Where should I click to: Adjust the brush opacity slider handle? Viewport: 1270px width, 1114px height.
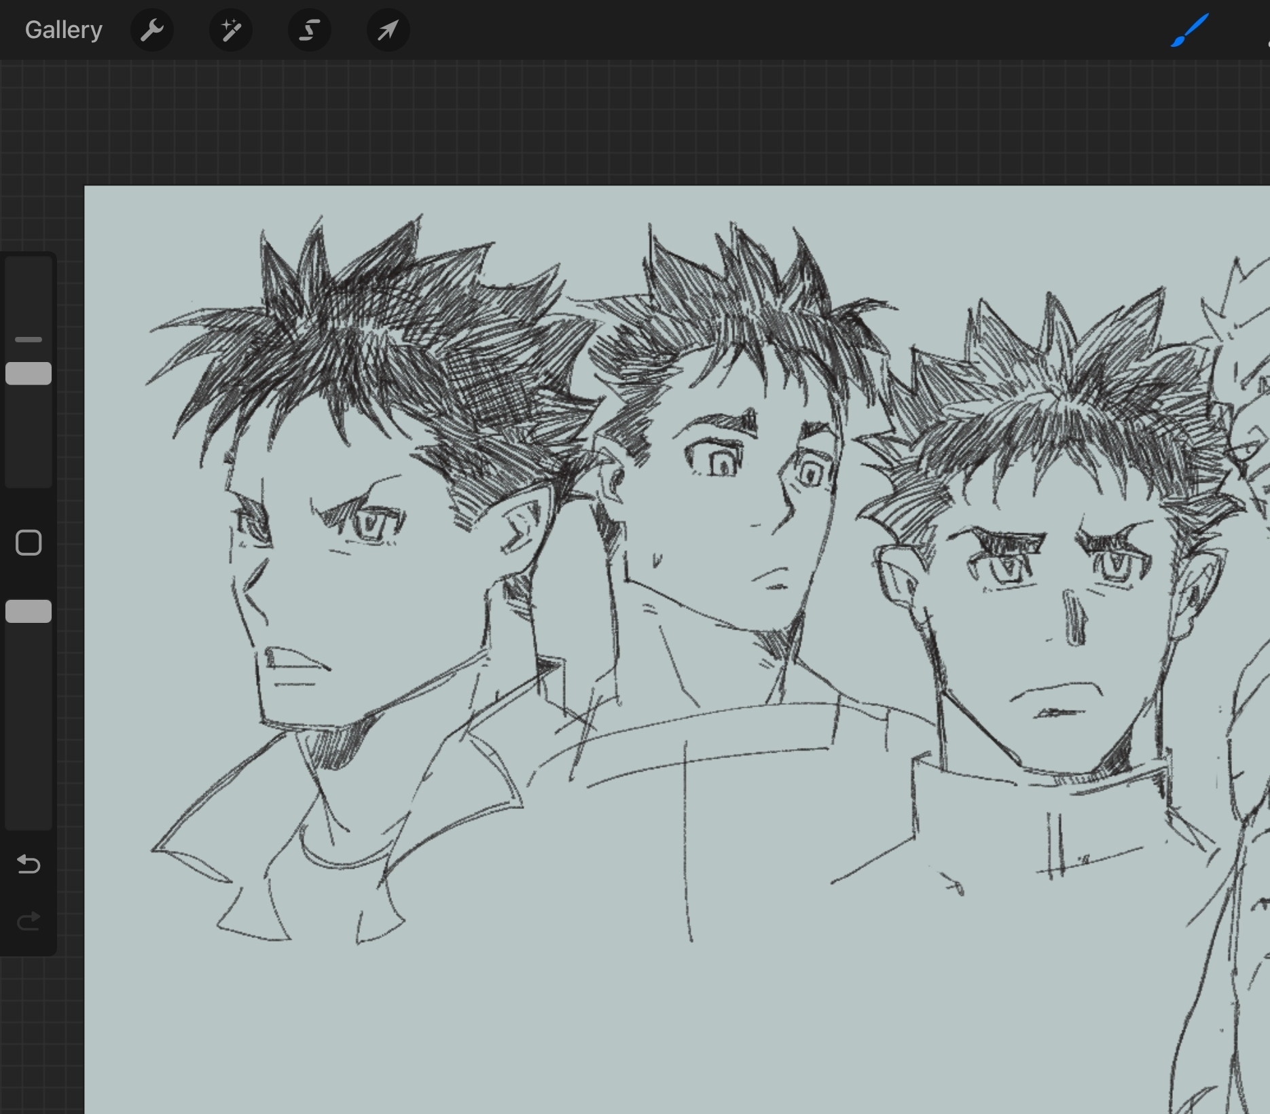point(29,611)
